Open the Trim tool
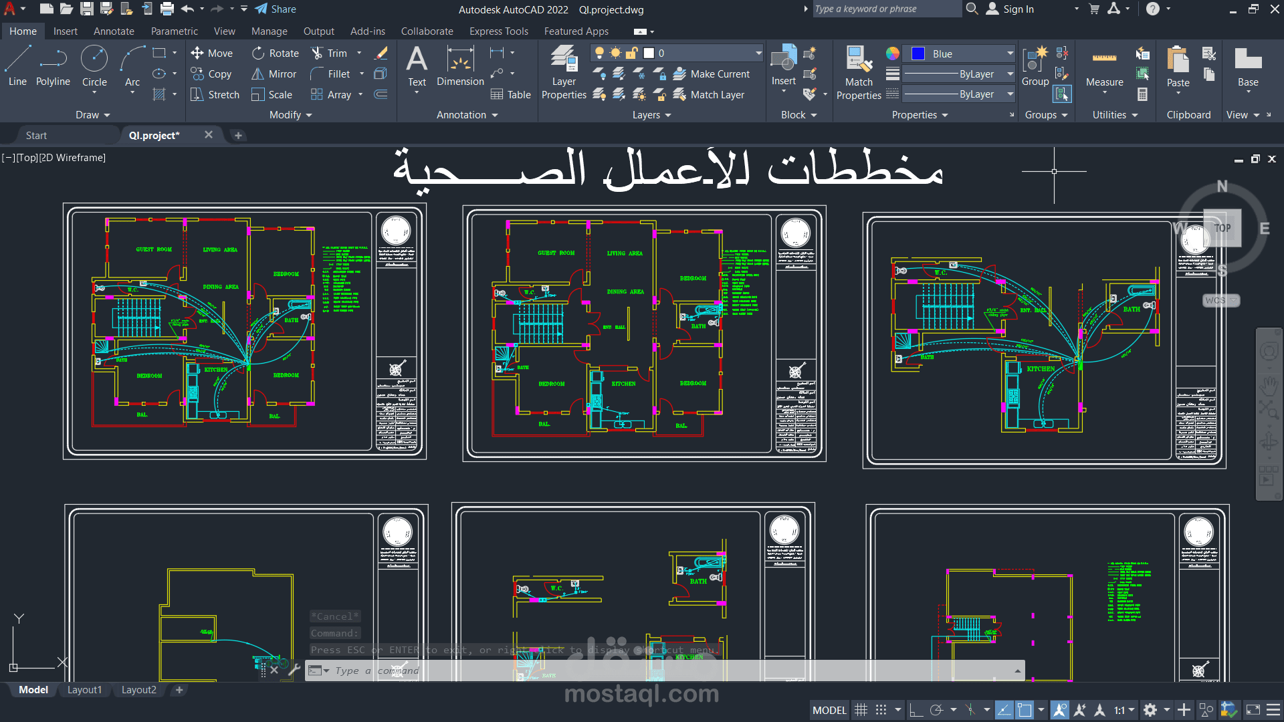 (332, 53)
